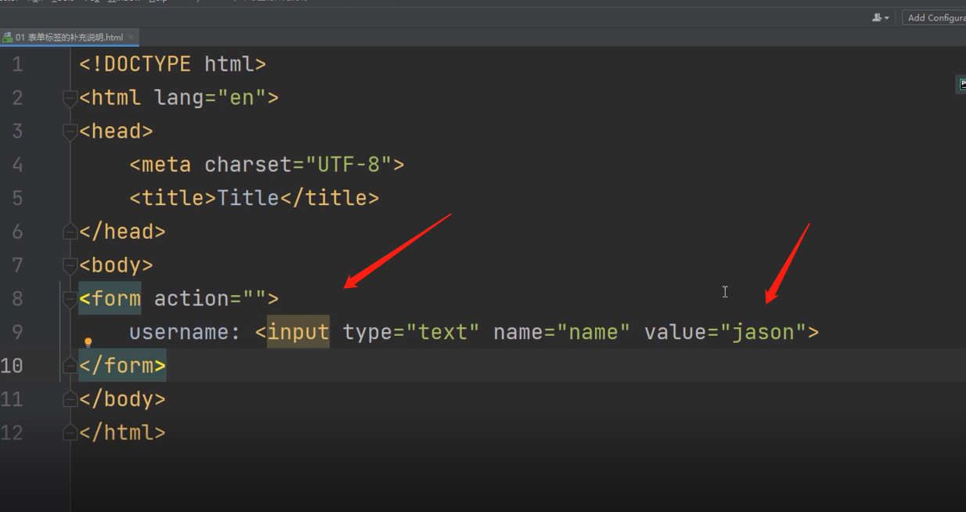This screenshot has width=966, height=512.
Task: Click the highlighted 'input' tag name
Action: tap(298, 332)
